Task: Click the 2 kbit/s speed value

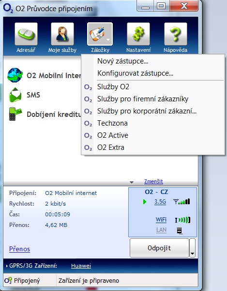Action: click(x=55, y=204)
